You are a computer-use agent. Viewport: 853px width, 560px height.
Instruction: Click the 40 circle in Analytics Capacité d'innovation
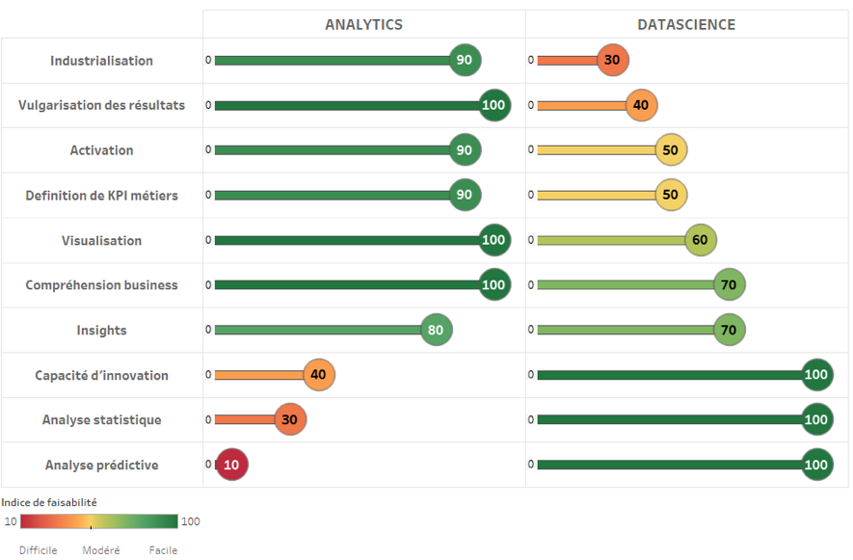pyautogui.click(x=319, y=376)
